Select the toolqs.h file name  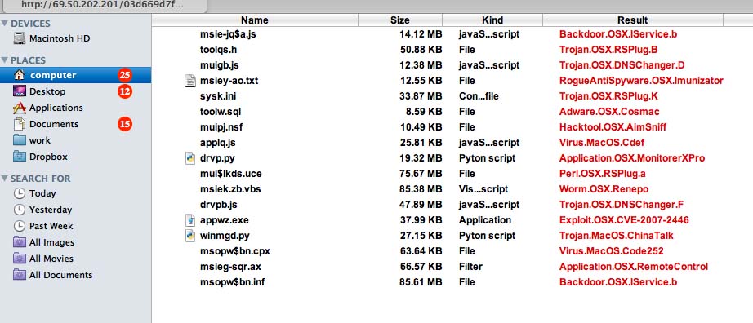pos(219,50)
